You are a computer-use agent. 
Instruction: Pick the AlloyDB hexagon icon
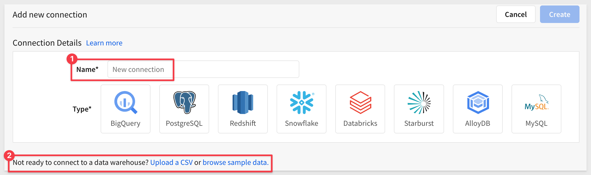478,102
